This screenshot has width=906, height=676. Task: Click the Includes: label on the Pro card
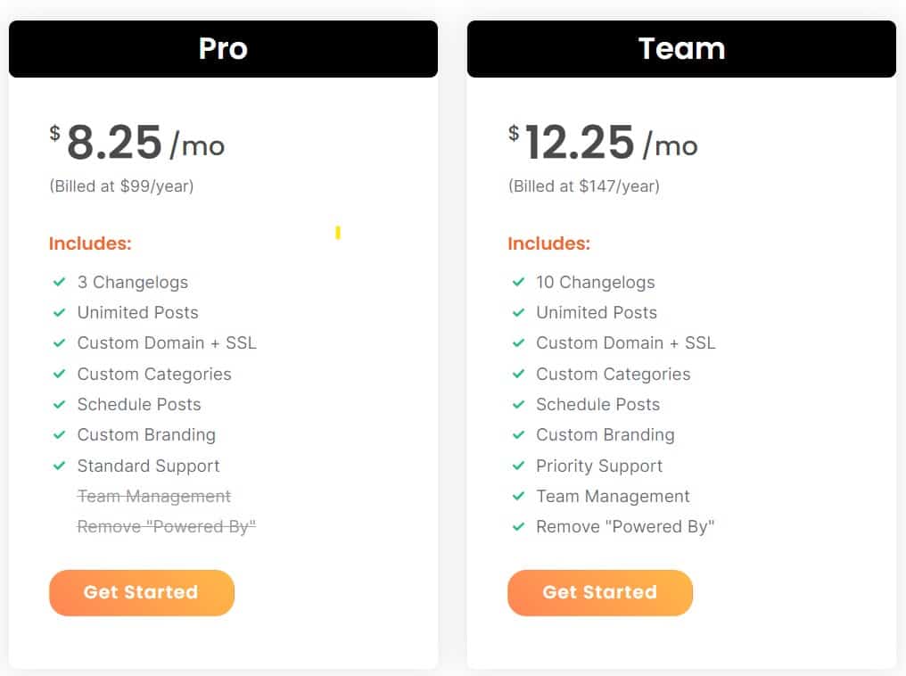(90, 243)
